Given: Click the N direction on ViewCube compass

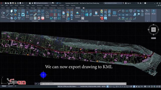Looking at the screenshot, I should (153, 25).
